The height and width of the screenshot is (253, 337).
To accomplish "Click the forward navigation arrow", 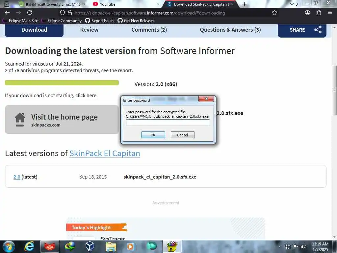I will coord(18,13).
